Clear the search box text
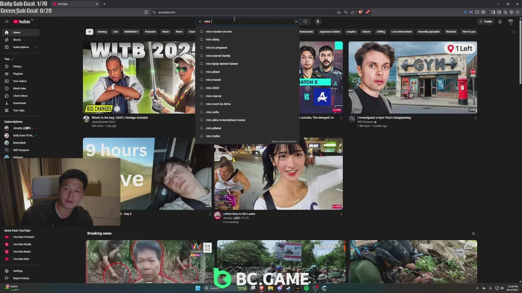 [x=296, y=22]
